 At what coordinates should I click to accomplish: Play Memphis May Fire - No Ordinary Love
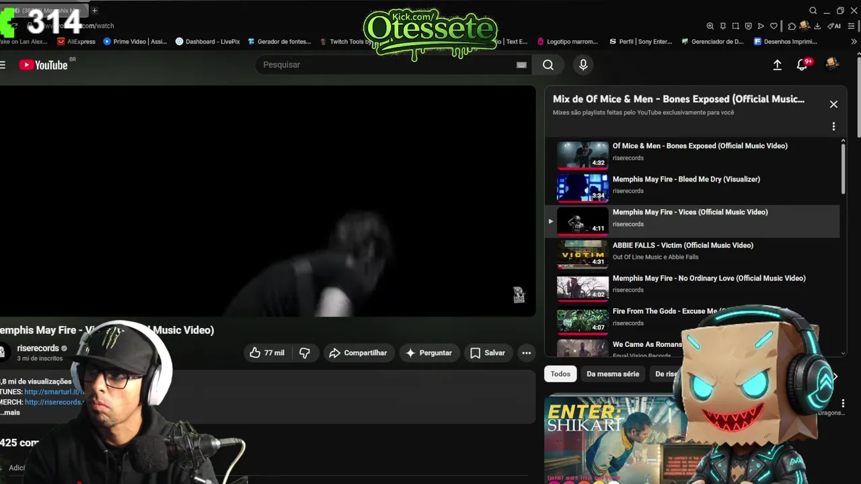pyautogui.click(x=709, y=278)
